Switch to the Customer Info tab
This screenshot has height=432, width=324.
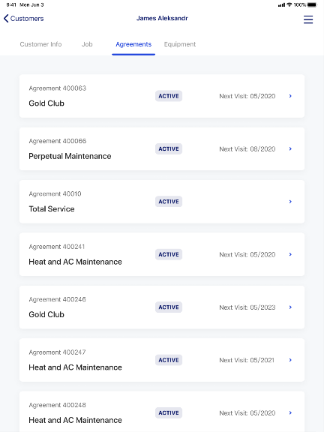(x=40, y=44)
